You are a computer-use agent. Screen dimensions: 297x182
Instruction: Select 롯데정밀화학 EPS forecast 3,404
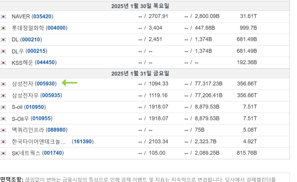(x=155, y=28)
